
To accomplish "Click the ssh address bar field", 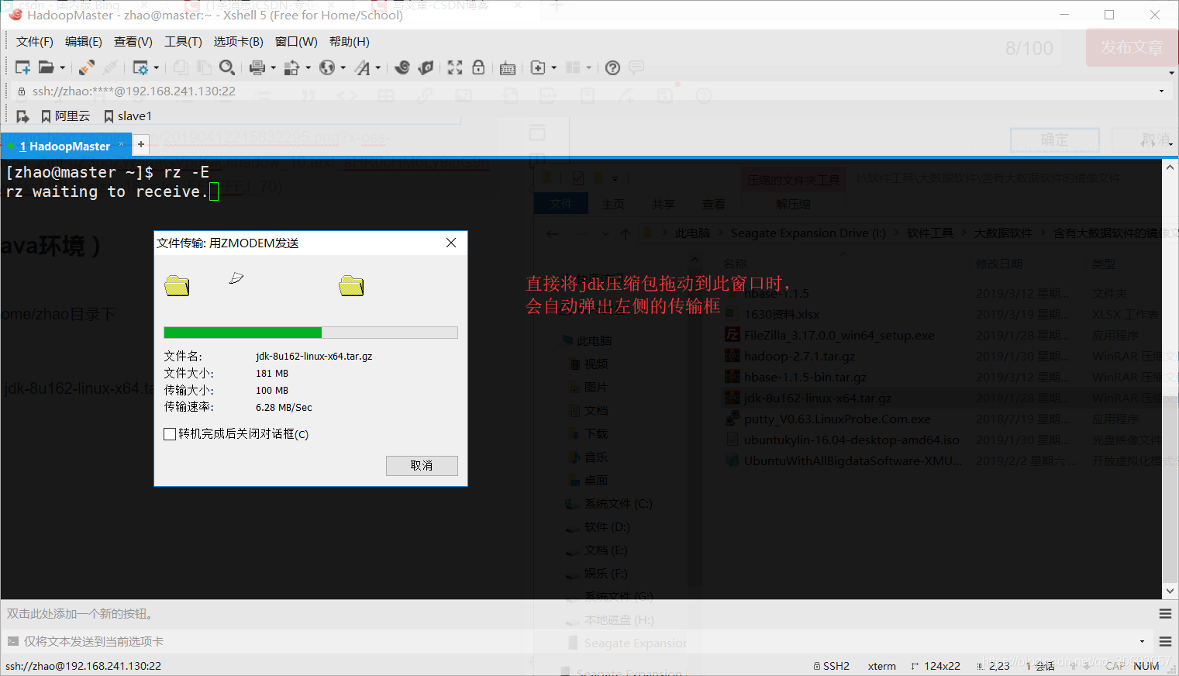I will [589, 91].
